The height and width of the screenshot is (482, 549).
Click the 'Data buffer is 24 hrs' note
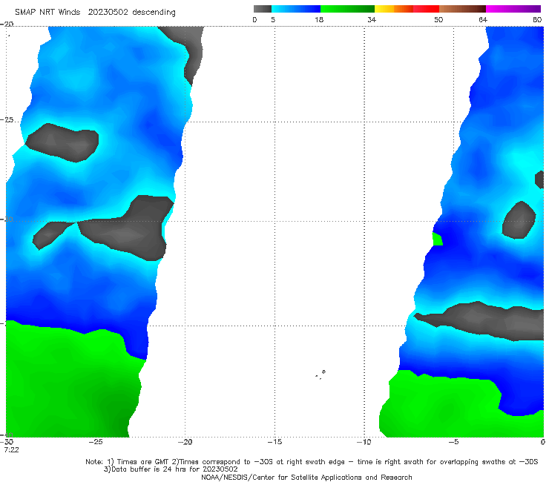pos(171,469)
